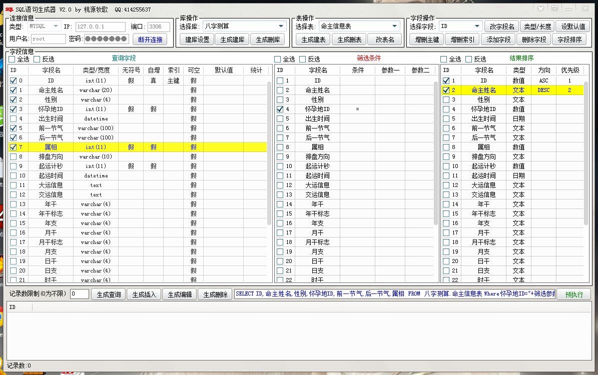This screenshot has width=598, height=375.
Task: Click 删除字段 button
Action: click(534, 39)
